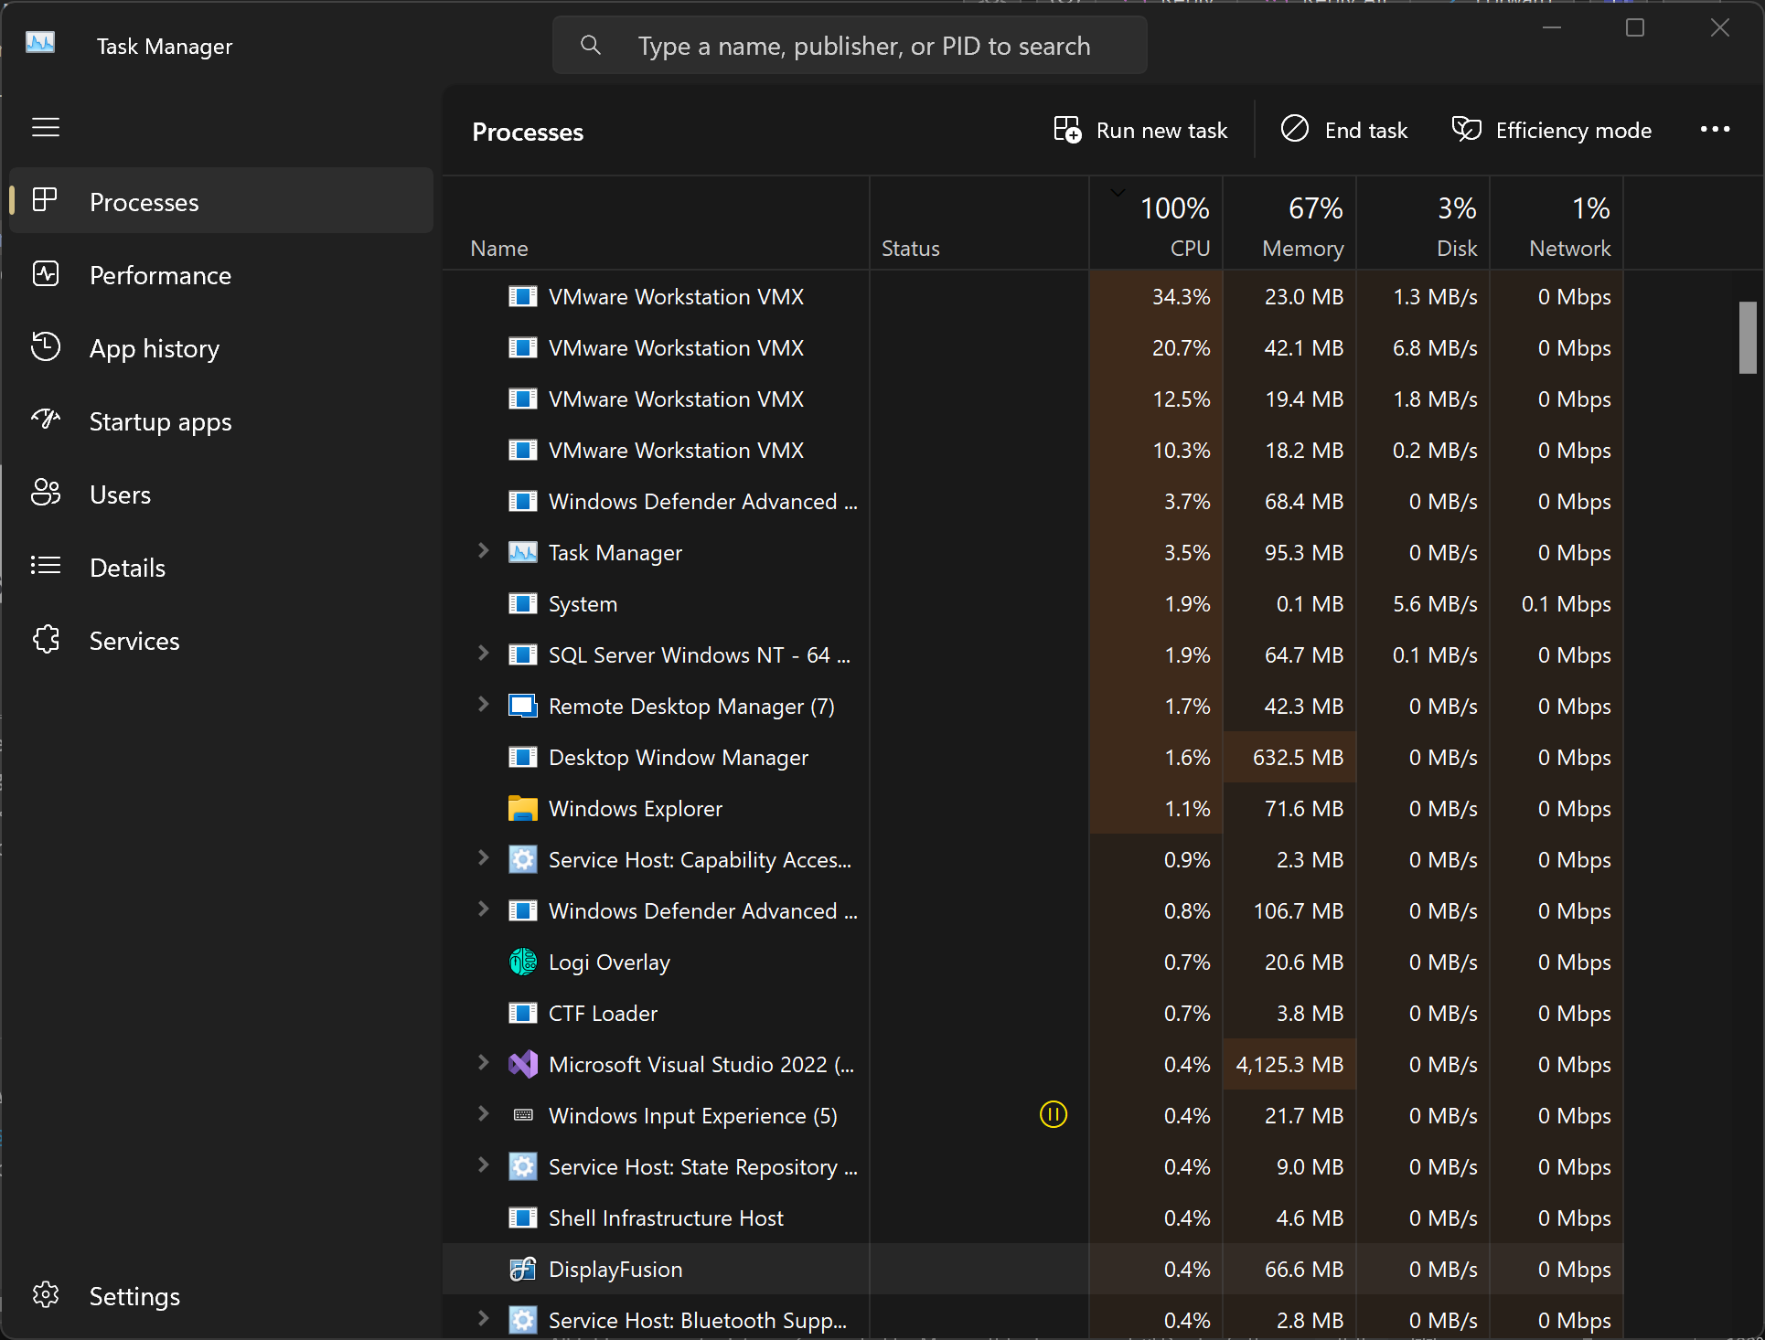
Task: Click the App history clock icon
Action: (x=46, y=347)
